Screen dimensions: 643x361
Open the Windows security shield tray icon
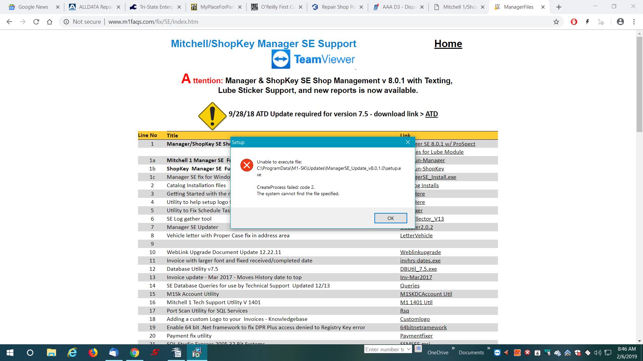coord(578,353)
